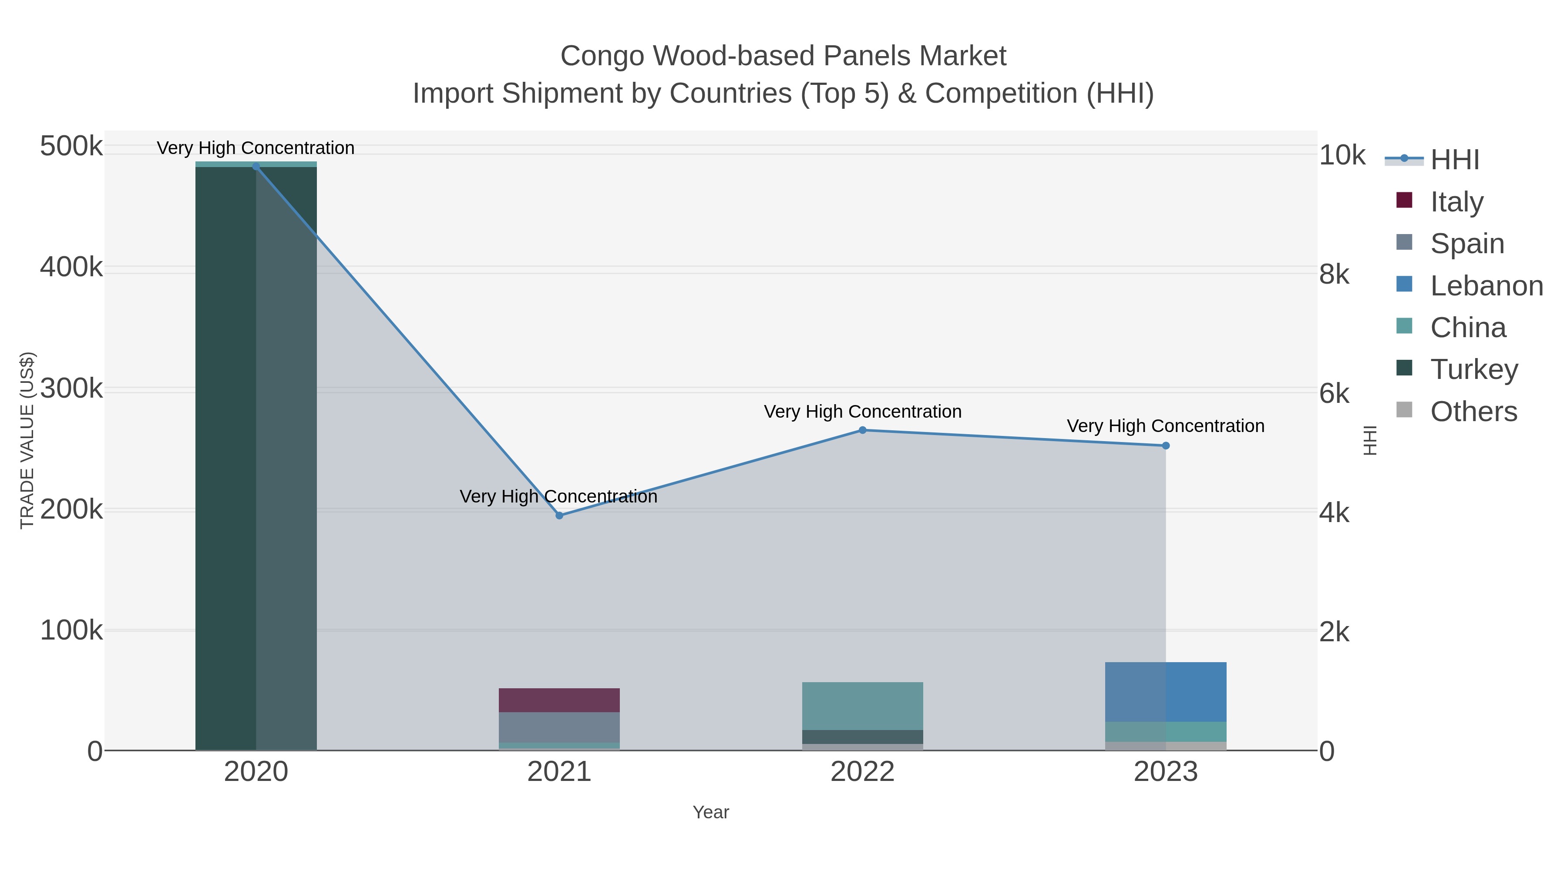Click the 200k left axis tick
The height and width of the screenshot is (881, 1567).
click(71, 509)
